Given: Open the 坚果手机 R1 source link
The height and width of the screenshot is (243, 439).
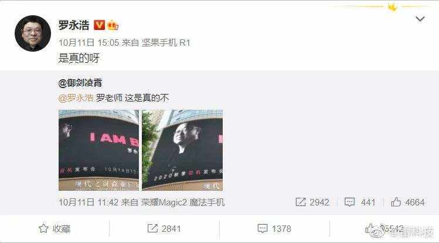Looking at the screenshot, I should pyautogui.click(x=166, y=43).
